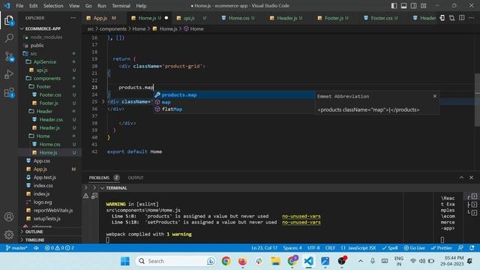Click Go Live in status bar
This screenshot has width=480, height=270.
coord(414,248)
